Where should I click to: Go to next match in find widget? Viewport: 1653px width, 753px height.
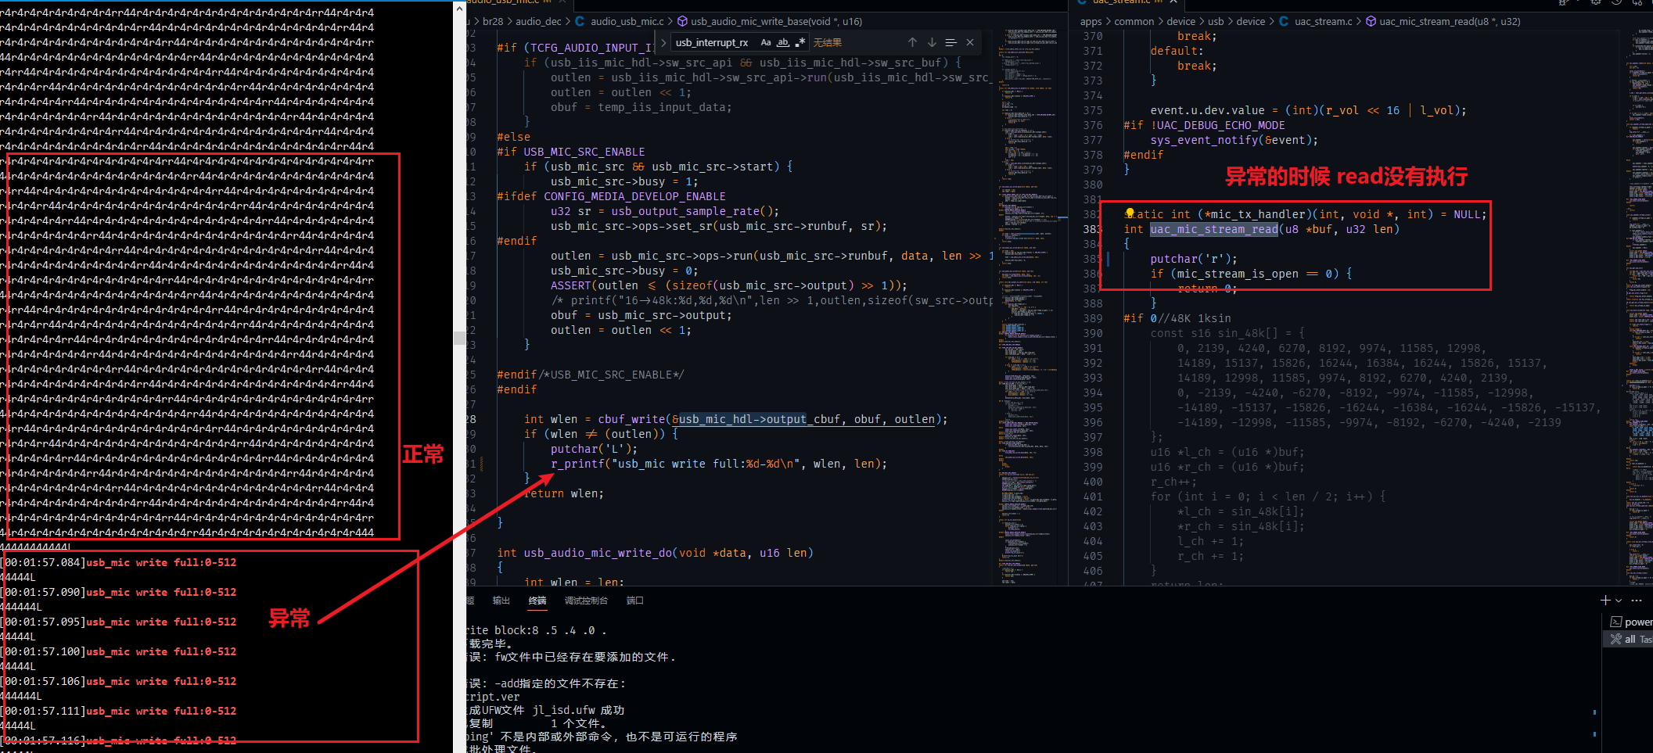[x=932, y=42]
